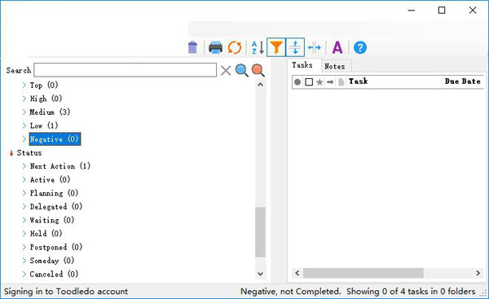
Task: Click the task list scroll right arrow
Action: (x=478, y=273)
